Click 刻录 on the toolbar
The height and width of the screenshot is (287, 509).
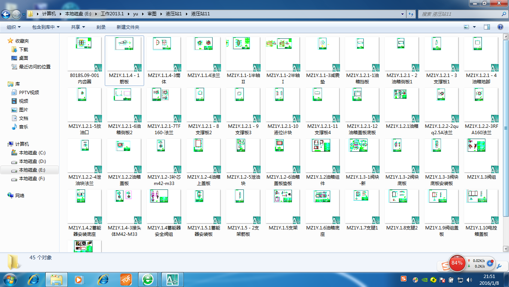101,27
